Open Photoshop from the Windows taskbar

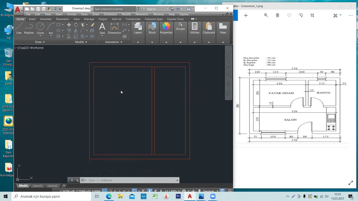point(178,196)
